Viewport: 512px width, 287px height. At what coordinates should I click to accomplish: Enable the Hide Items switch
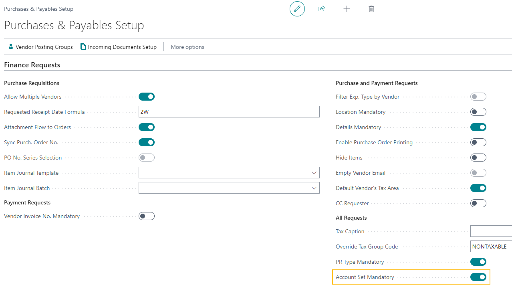(478, 157)
